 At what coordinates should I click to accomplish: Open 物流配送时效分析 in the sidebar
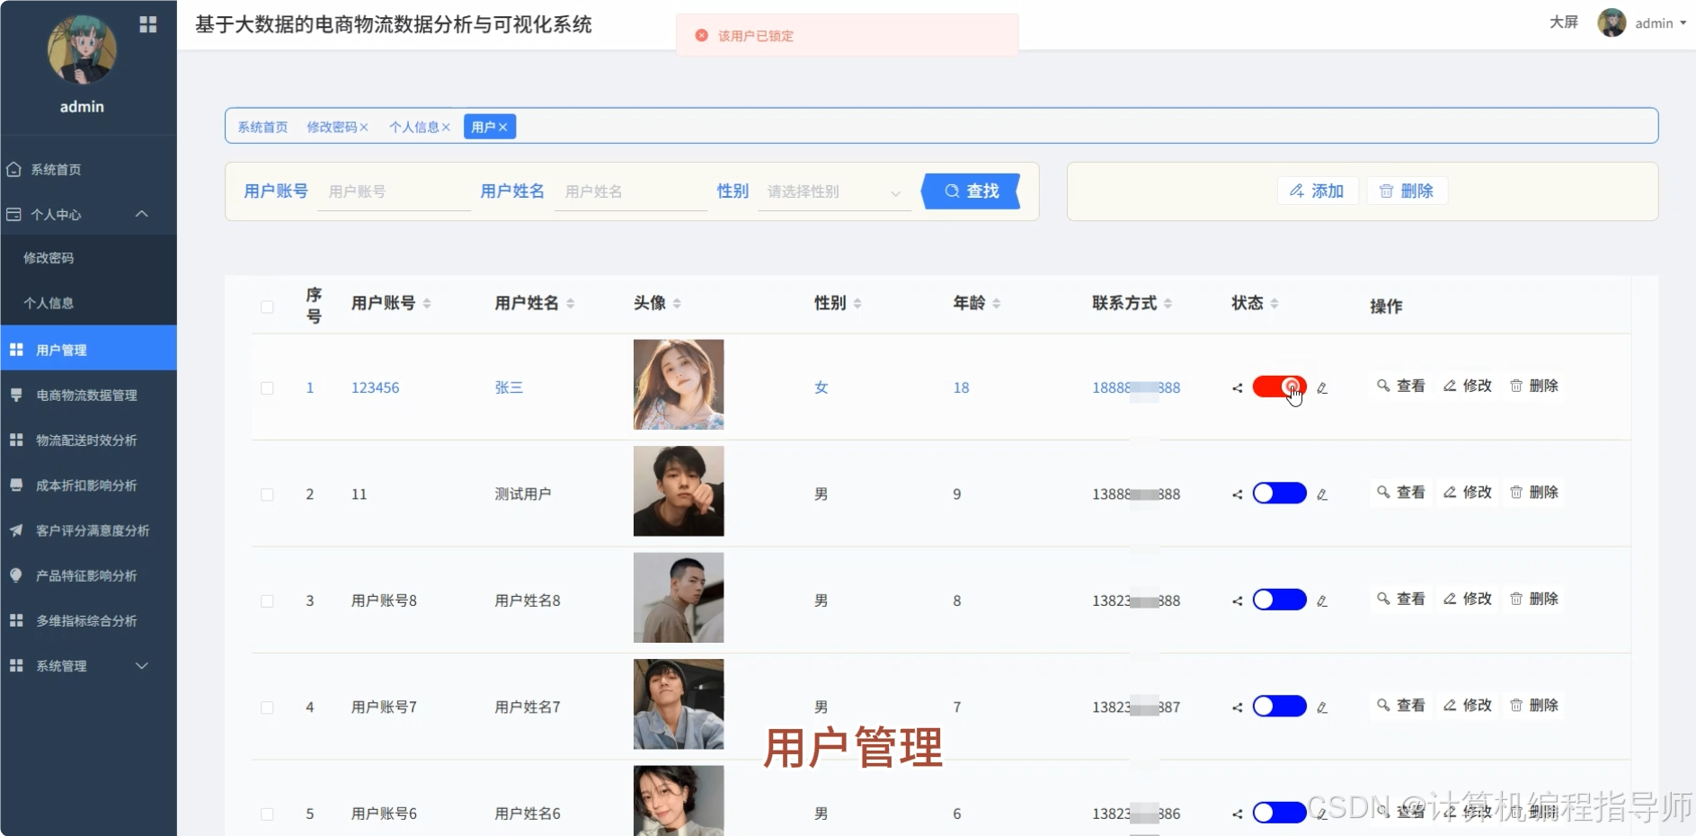coord(88,440)
